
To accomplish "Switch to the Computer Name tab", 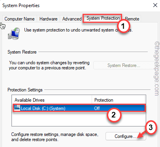I will click(19, 19).
